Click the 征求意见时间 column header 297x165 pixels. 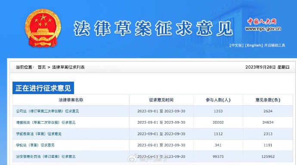coord(161,100)
